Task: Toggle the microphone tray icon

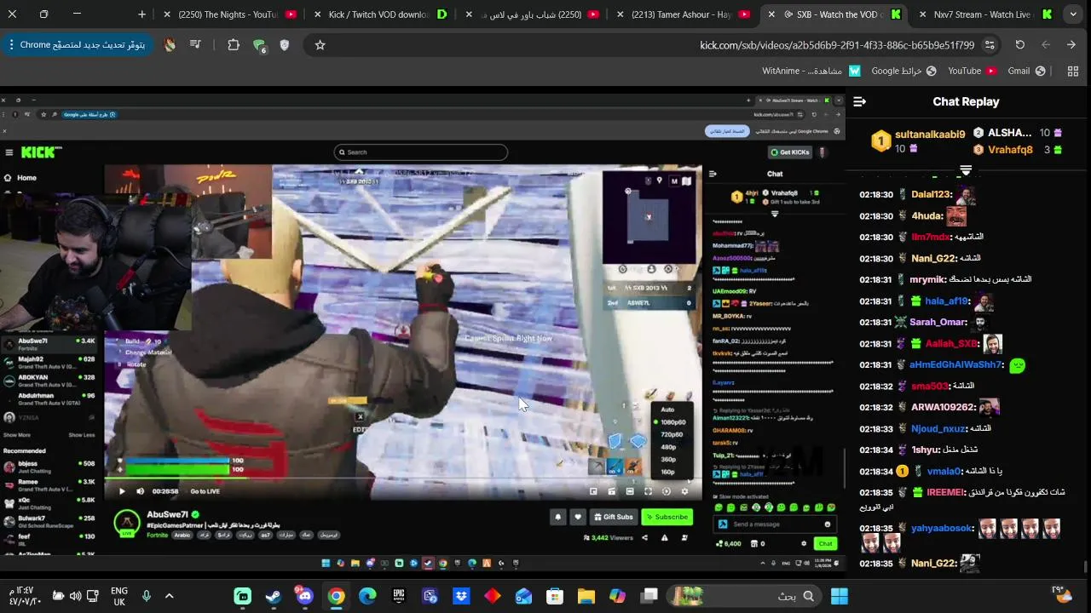Action: [147, 596]
